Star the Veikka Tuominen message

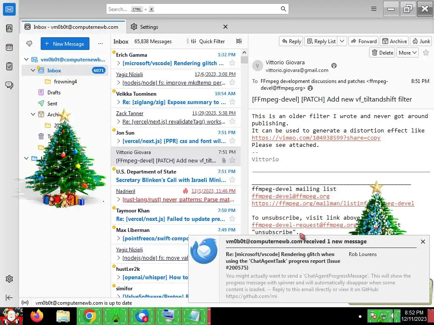point(232,102)
